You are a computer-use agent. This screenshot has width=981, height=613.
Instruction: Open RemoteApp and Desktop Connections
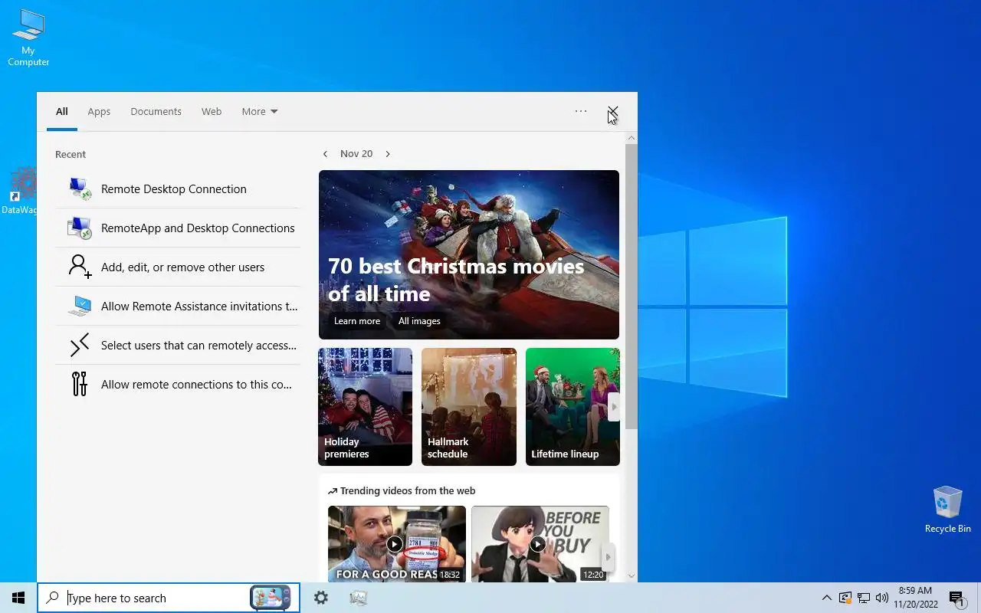(177, 228)
